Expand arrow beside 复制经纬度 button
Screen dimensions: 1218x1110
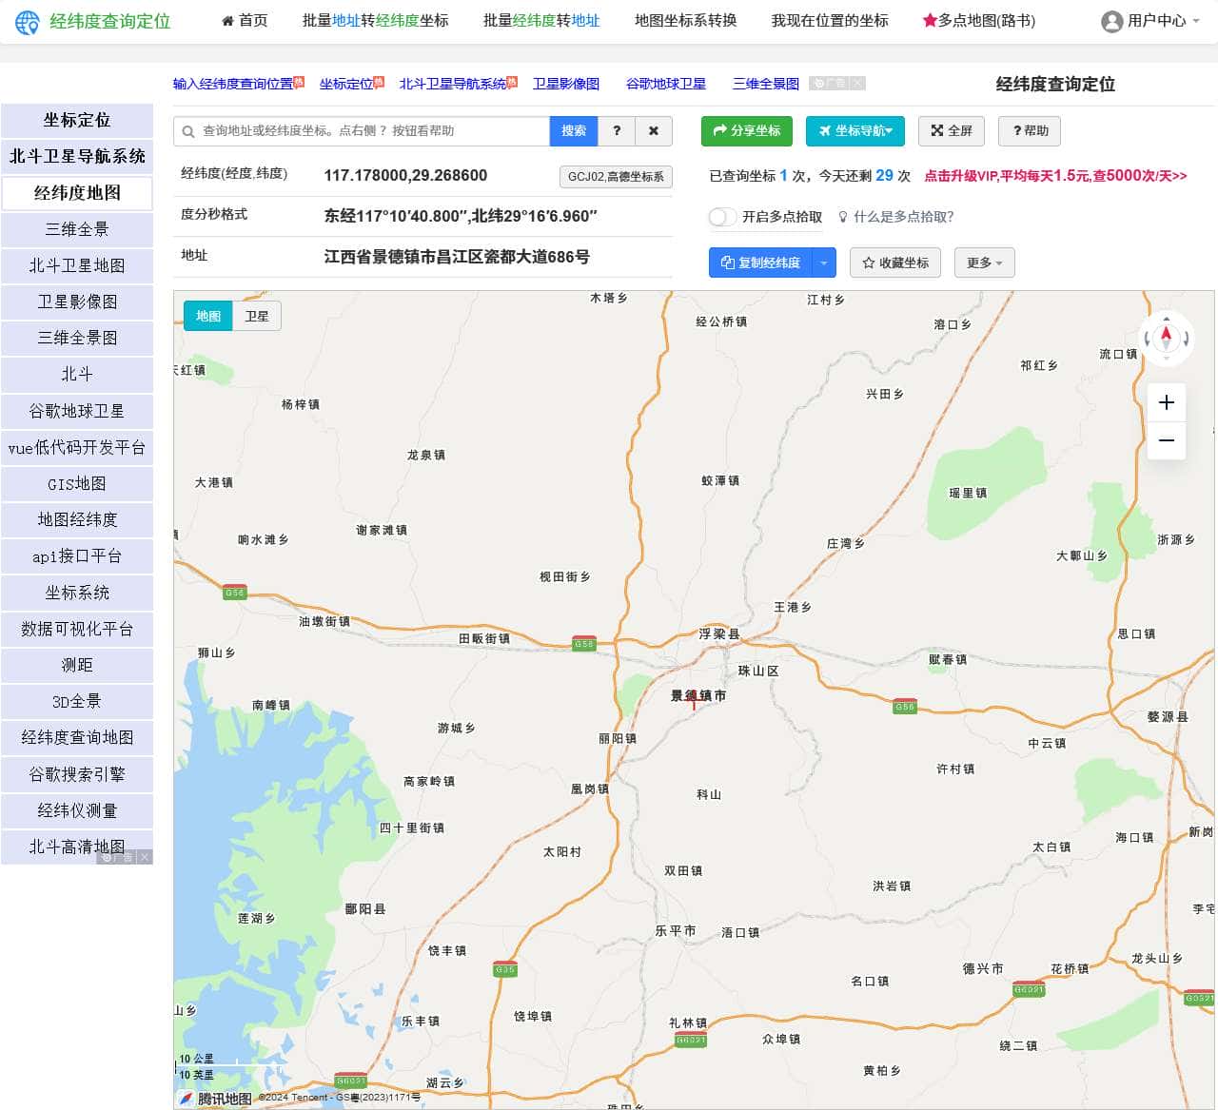click(823, 263)
